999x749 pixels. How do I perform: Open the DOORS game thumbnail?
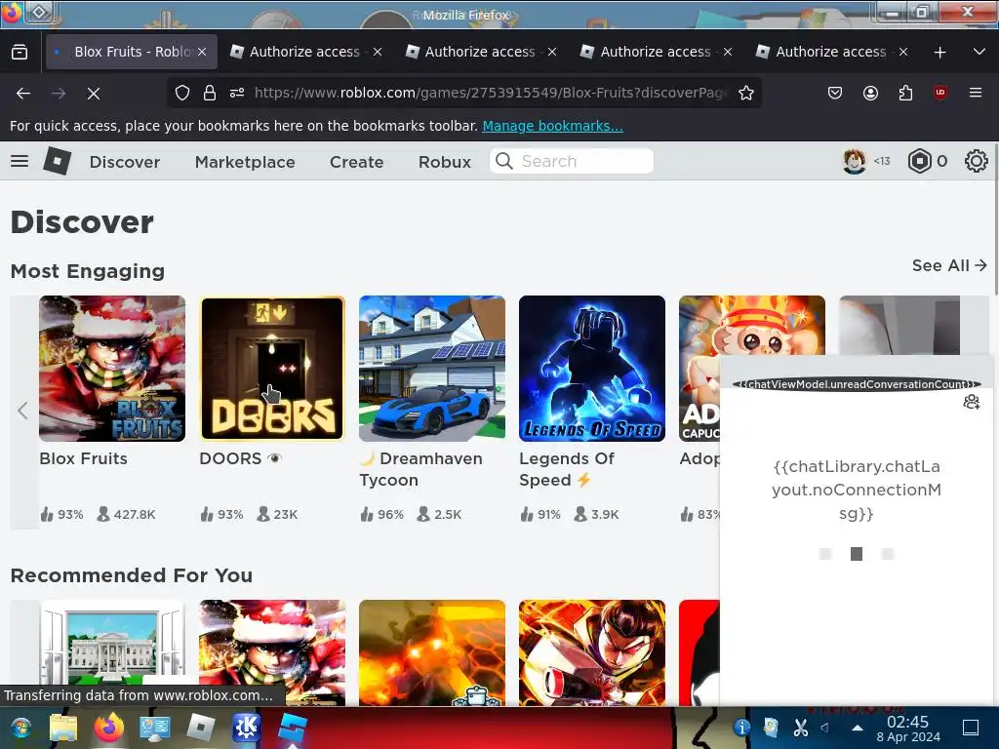[x=272, y=368]
